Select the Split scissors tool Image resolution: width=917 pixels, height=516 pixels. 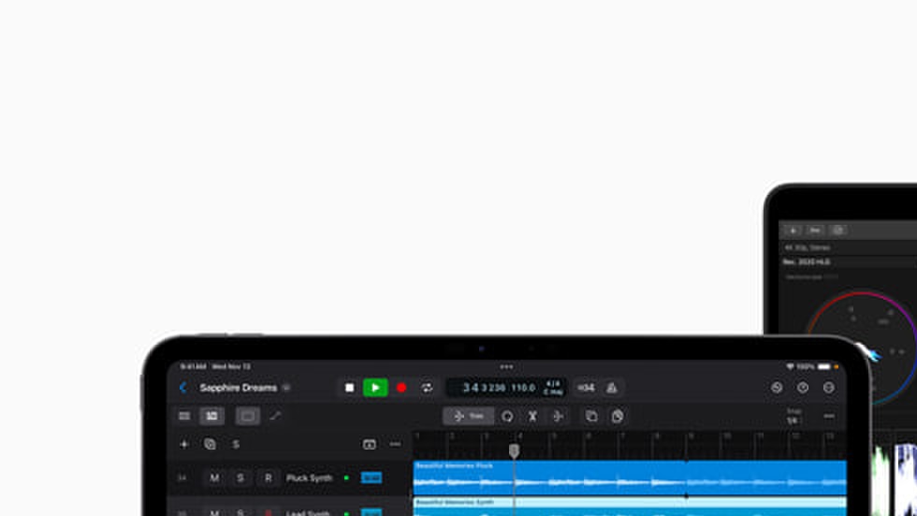pos(532,416)
